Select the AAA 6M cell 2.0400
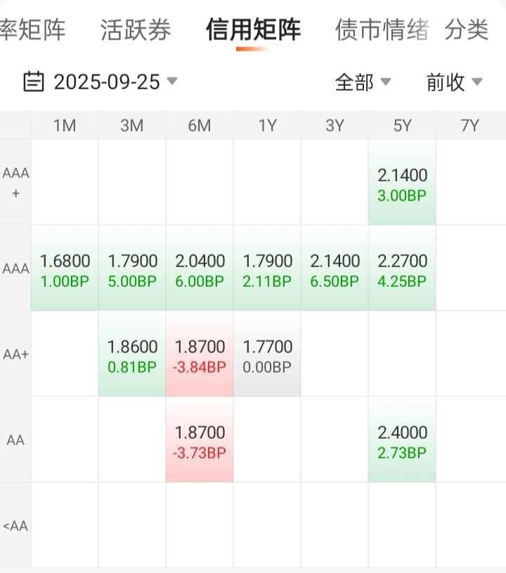The height and width of the screenshot is (573, 506). (200, 270)
